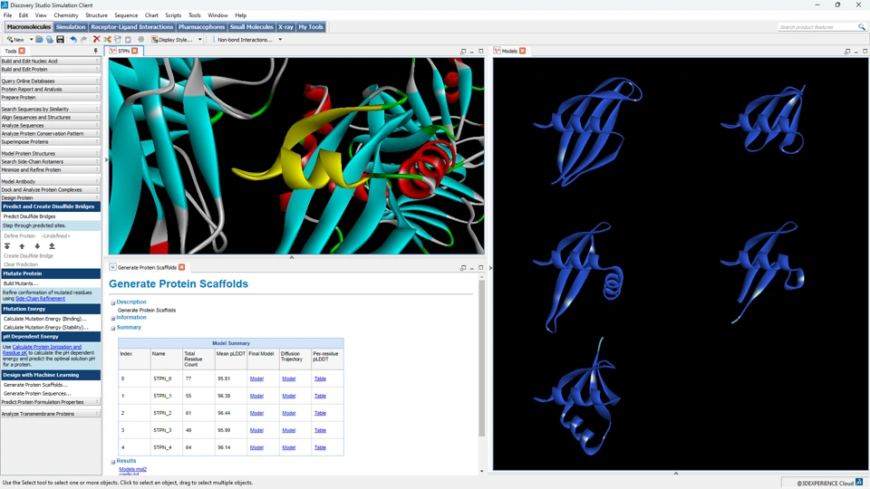
Task: Open the Structure menu
Action: coord(97,15)
